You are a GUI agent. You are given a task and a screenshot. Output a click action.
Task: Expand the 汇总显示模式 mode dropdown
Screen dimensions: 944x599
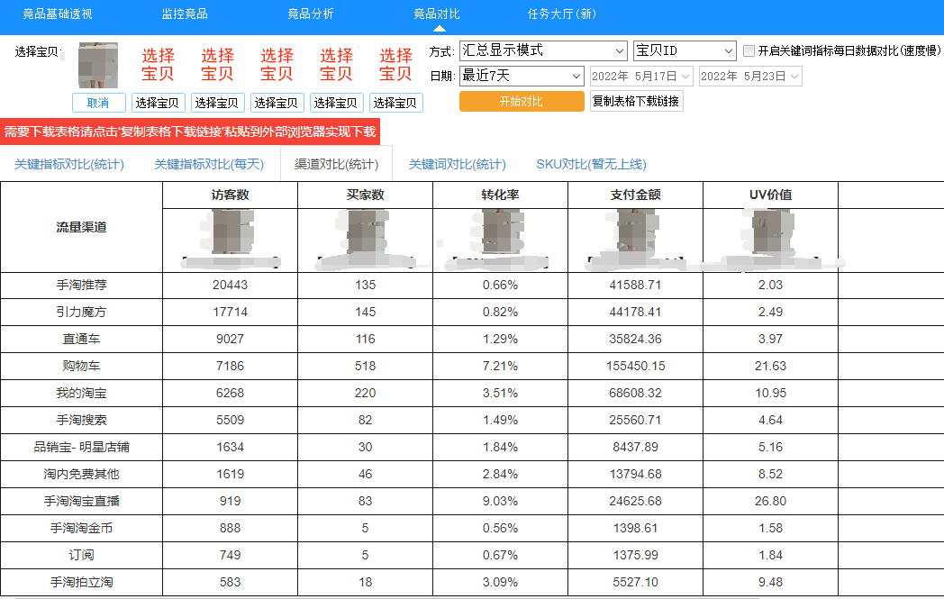pyautogui.click(x=542, y=50)
